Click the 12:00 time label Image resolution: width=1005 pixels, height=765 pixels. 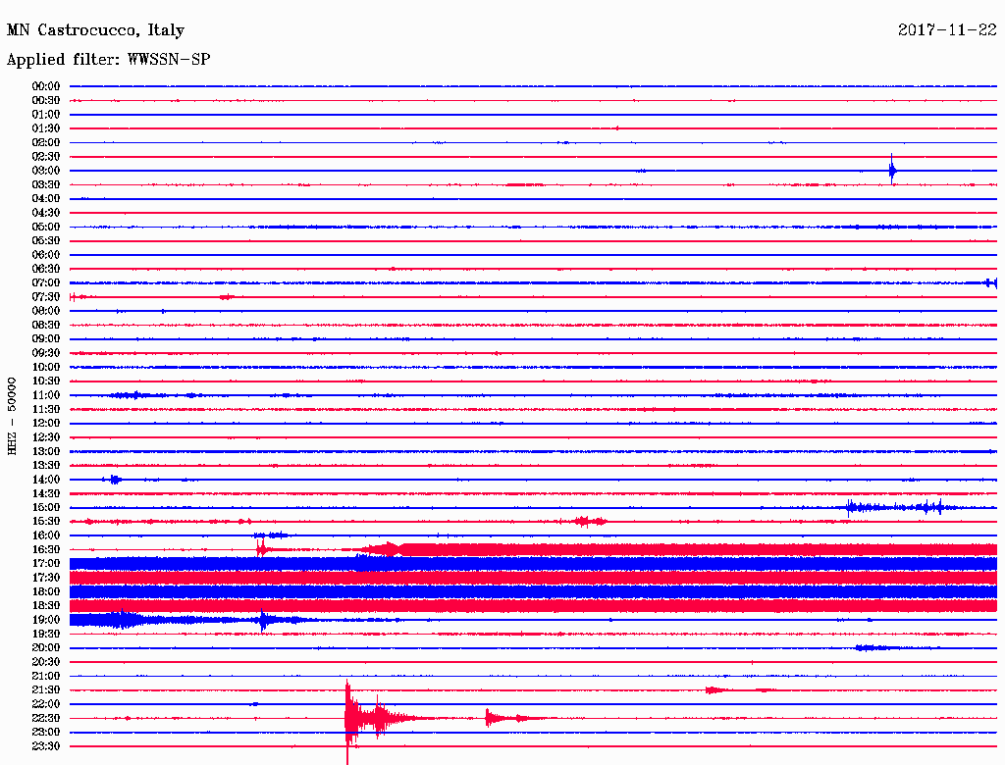pyautogui.click(x=46, y=423)
